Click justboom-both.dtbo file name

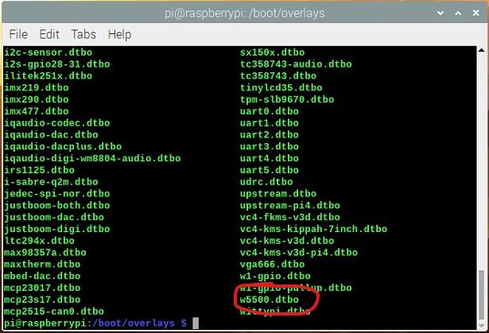point(57,206)
